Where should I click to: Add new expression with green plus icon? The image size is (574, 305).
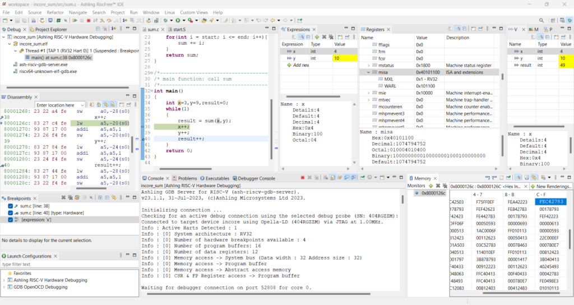(317, 37)
